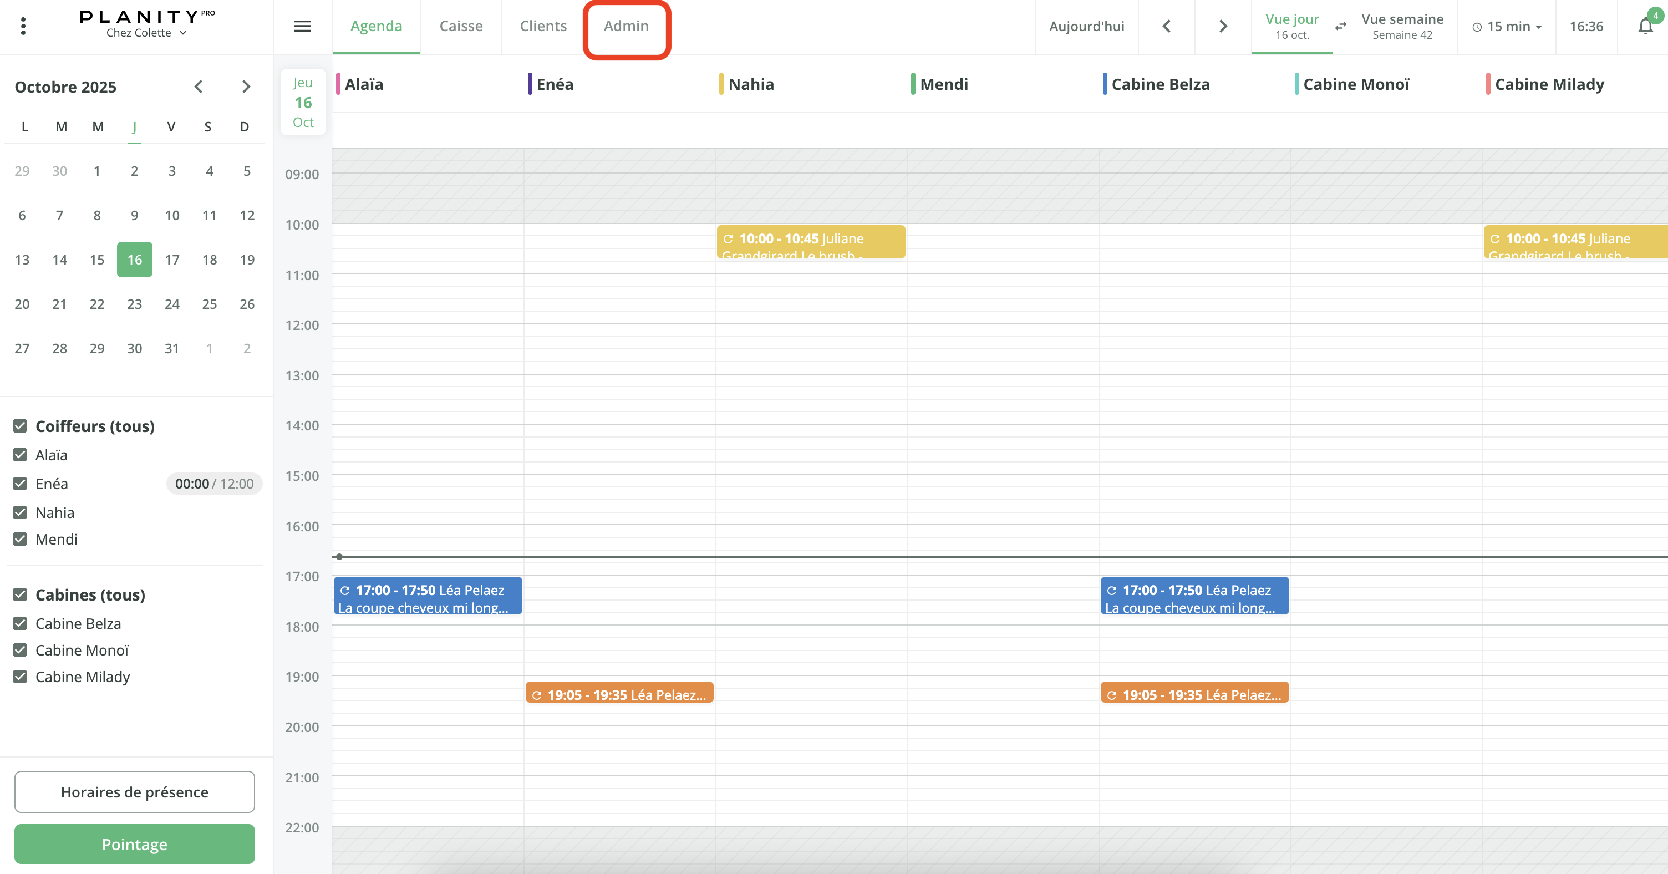
Task: Open the Caisse tab
Action: [x=460, y=26]
